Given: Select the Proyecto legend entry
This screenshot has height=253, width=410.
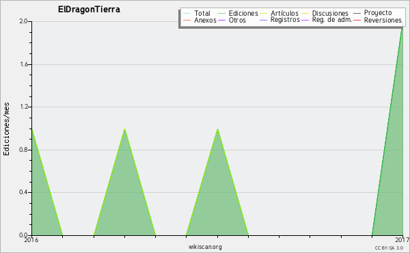Looking at the screenshot, I should 378,13.
